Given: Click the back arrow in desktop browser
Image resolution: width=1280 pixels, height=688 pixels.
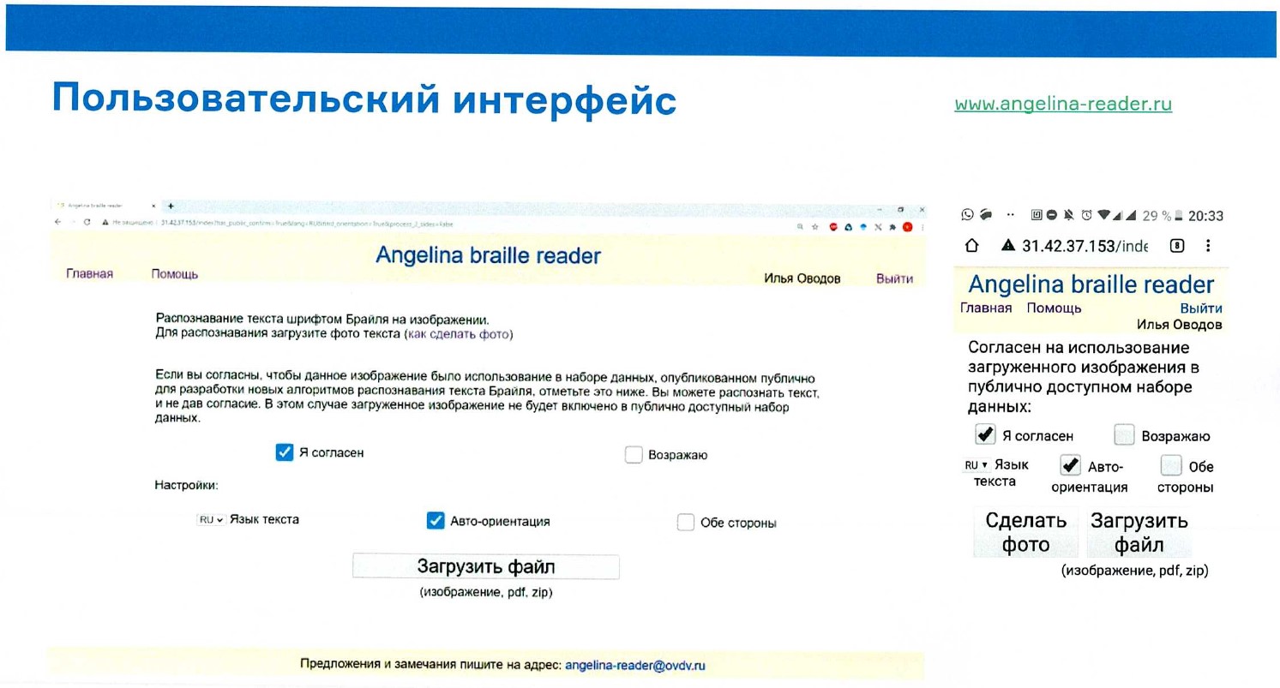Looking at the screenshot, I should tap(57, 223).
